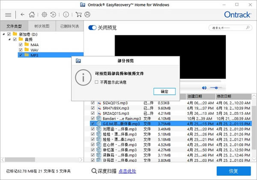This screenshot has width=257, height=180.
Task: Open the Home screen icon
Action: [x=32, y=15]
